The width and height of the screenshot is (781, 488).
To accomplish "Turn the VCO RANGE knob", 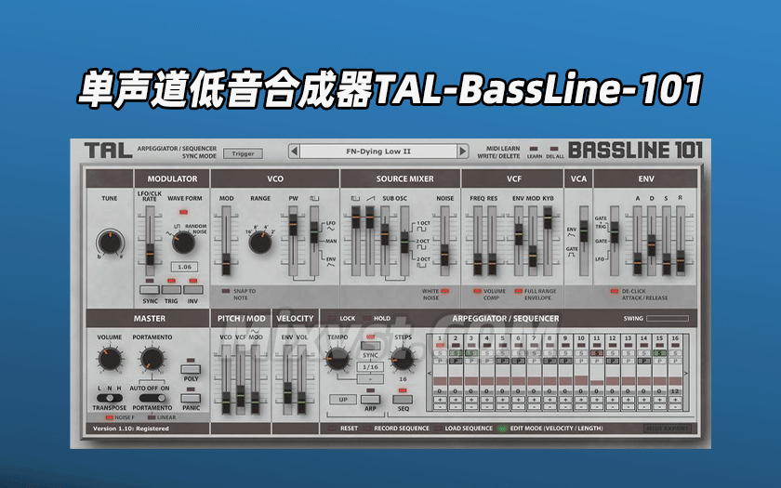I will point(260,243).
